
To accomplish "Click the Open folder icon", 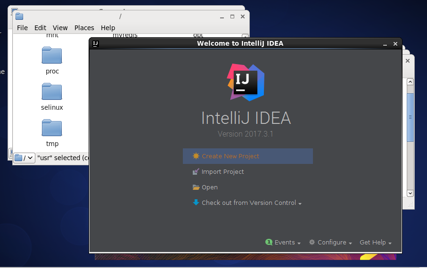I will (x=196, y=187).
